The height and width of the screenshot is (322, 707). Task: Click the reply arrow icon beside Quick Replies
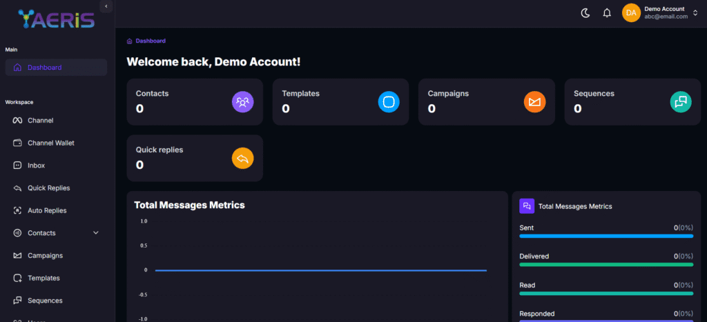pos(17,188)
